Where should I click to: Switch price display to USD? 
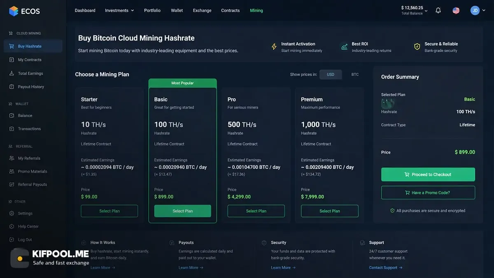pos(331,75)
